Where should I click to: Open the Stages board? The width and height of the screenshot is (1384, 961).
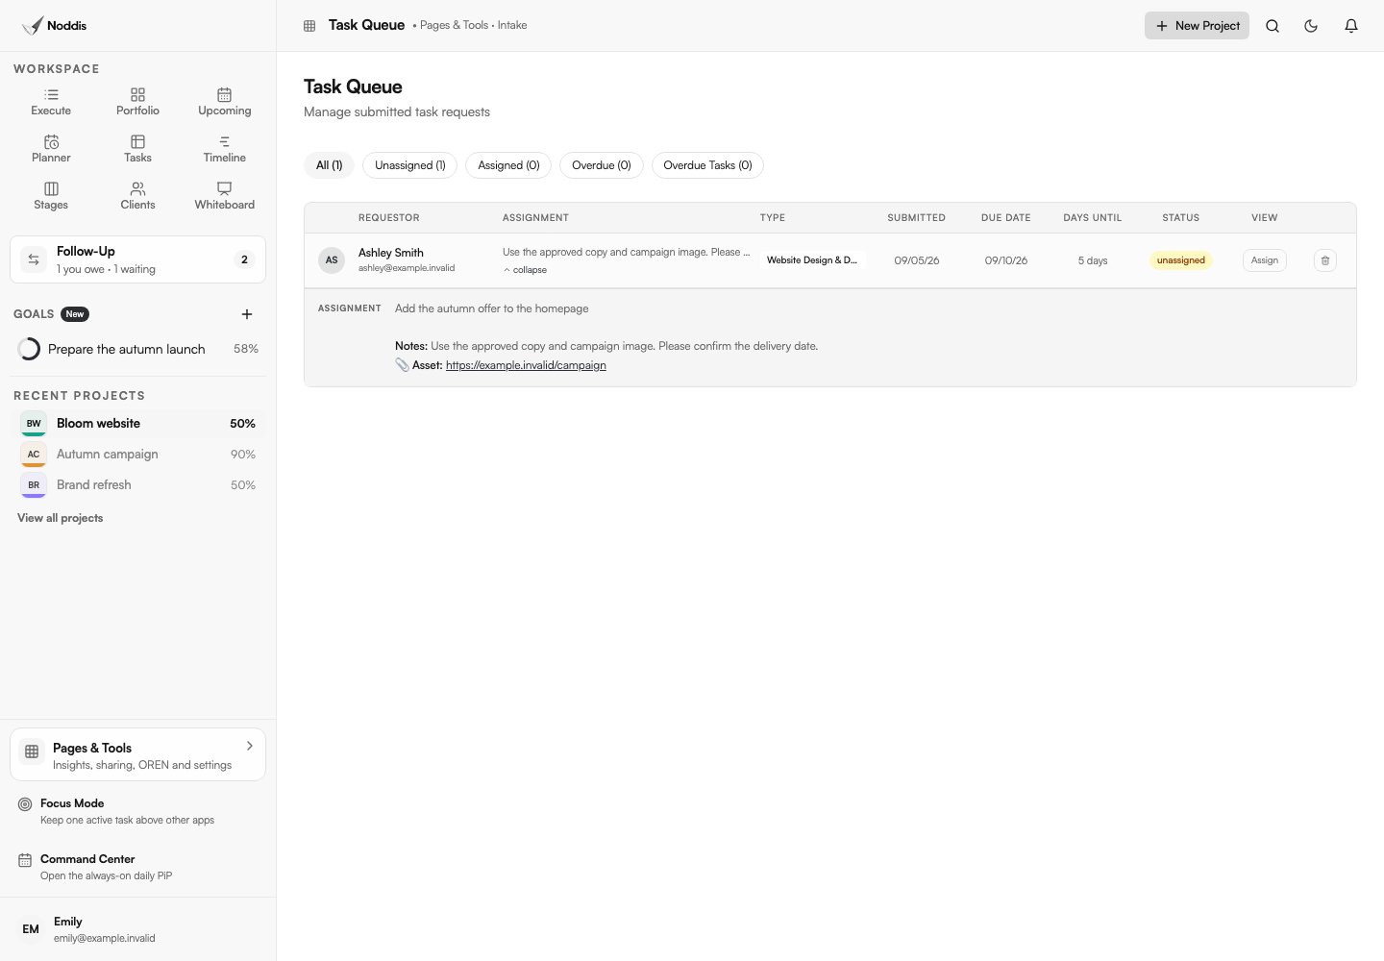click(51, 196)
